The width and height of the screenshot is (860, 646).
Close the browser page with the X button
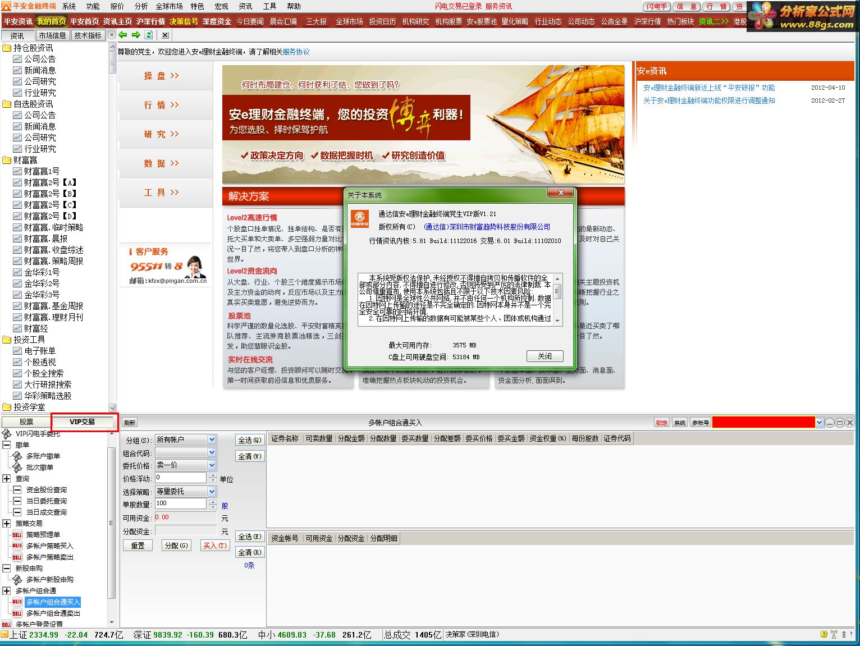[164, 35]
